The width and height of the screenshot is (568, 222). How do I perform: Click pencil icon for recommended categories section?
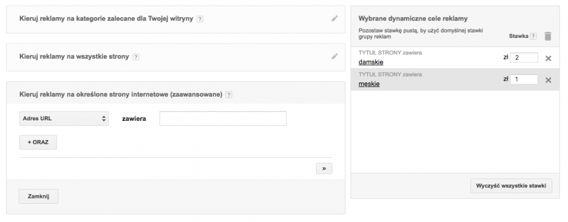coord(334,18)
